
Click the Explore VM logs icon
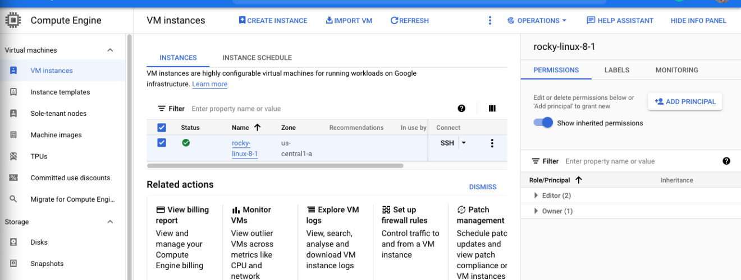click(x=311, y=210)
